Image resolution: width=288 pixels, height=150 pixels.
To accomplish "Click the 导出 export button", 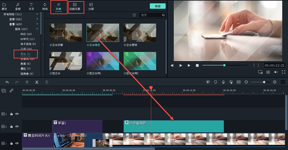I will point(157,6).
